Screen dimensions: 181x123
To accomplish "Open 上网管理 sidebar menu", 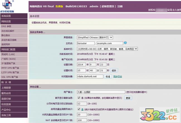I will click(x=14, y=88).
